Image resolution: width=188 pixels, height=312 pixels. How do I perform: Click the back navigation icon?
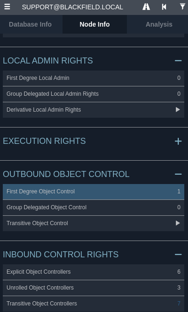click(x=164, y=7)
